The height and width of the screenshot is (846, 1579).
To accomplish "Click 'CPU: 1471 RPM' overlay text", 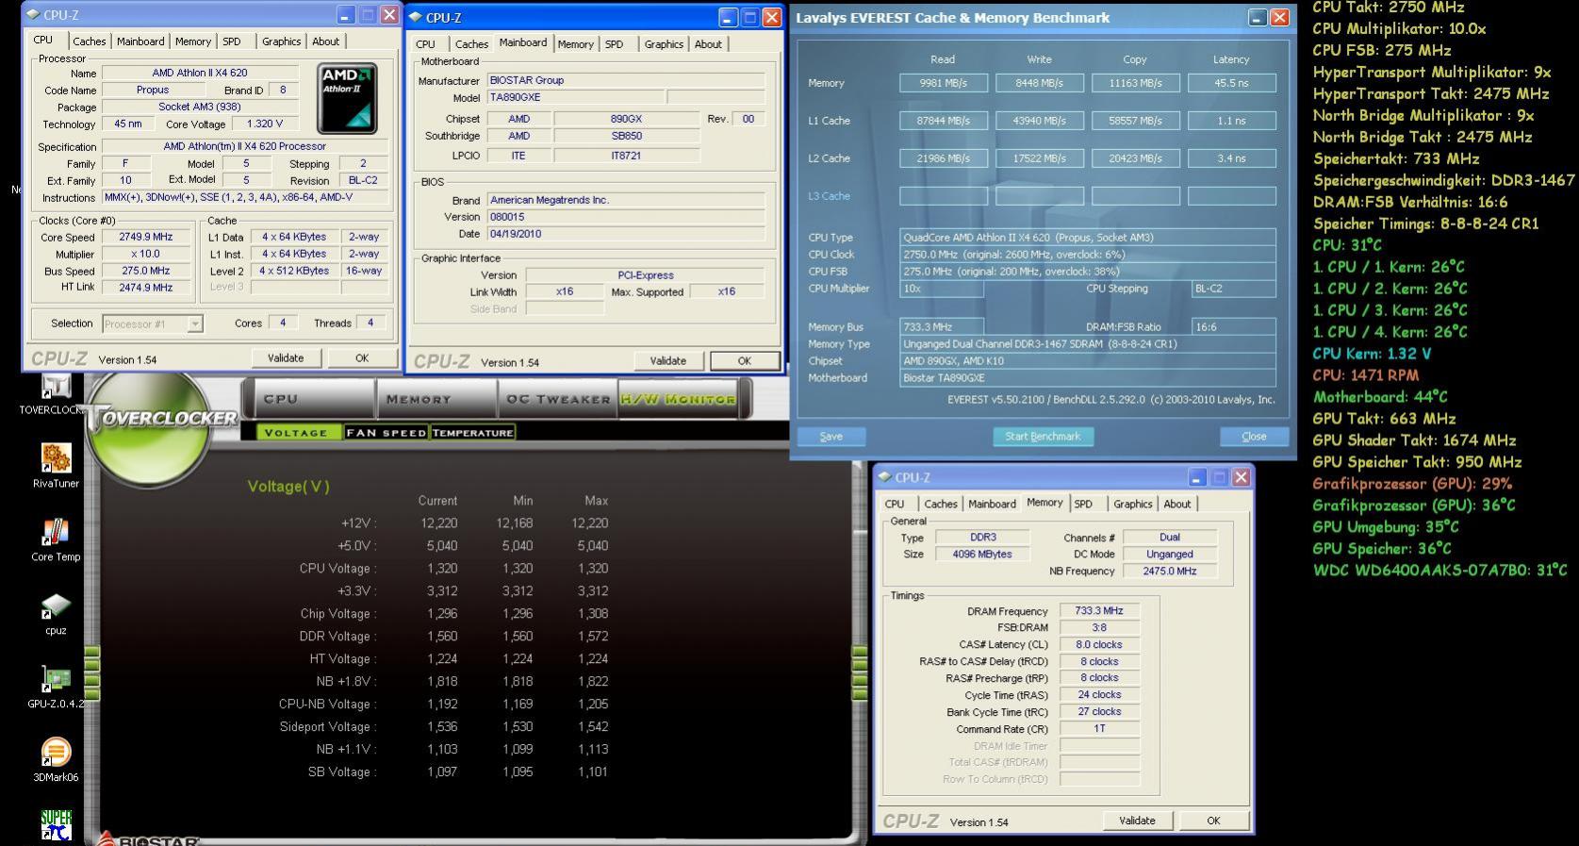I will [1366, 375].
